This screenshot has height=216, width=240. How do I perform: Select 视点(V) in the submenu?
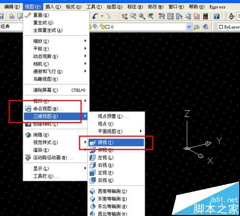pos(116,124)
